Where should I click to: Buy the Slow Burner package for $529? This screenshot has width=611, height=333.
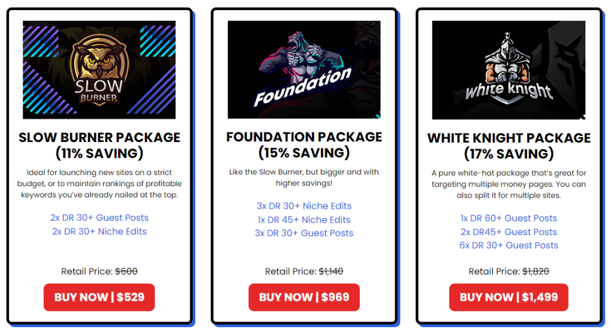point(99,297)
